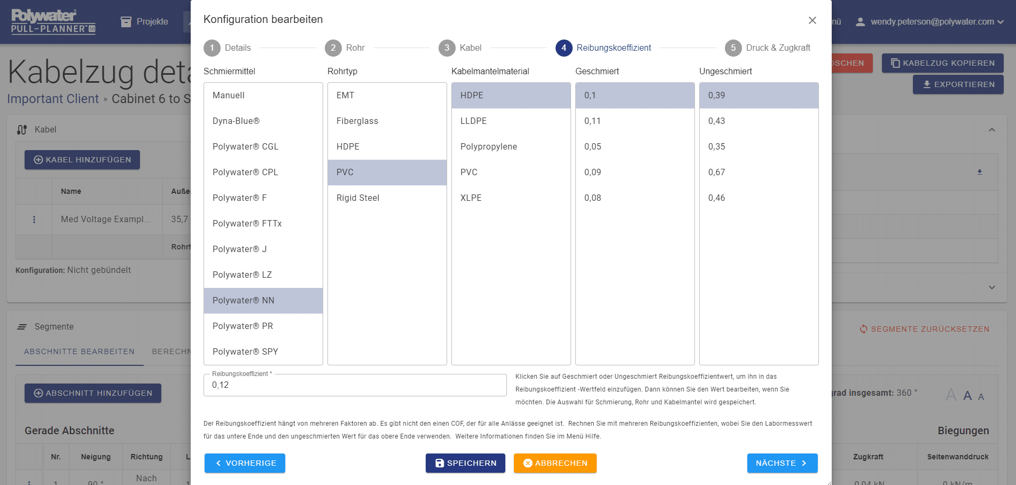Select the smallest font size A

click(x=981, y=397)
